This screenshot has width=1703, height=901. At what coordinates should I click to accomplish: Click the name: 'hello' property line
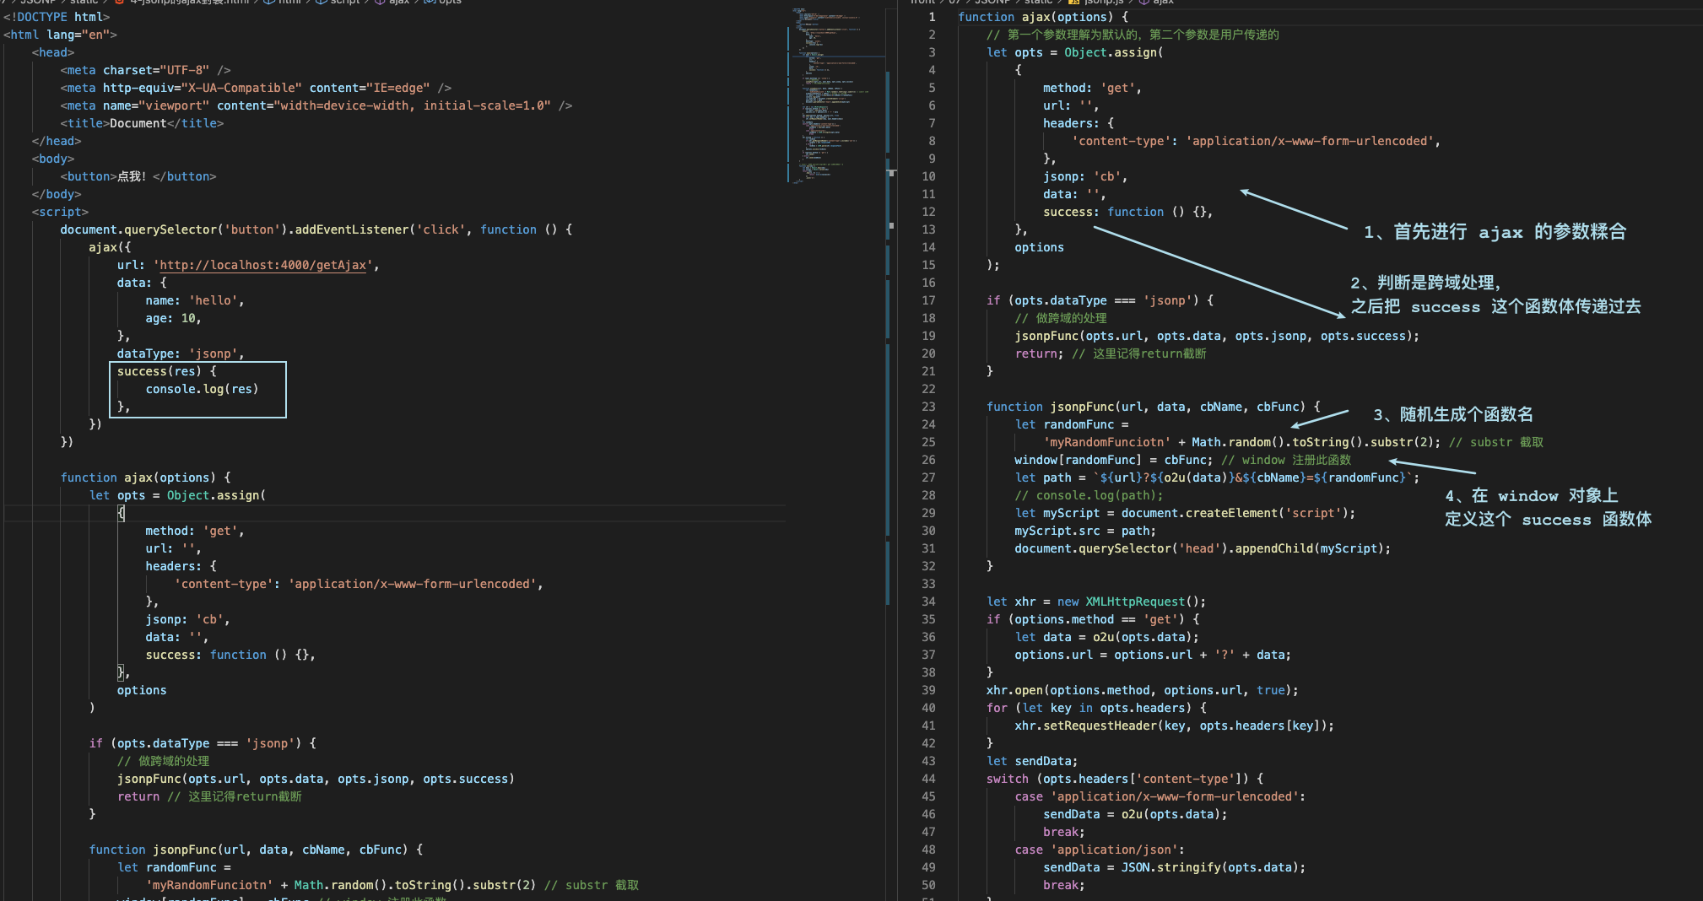tap(195, 300)
